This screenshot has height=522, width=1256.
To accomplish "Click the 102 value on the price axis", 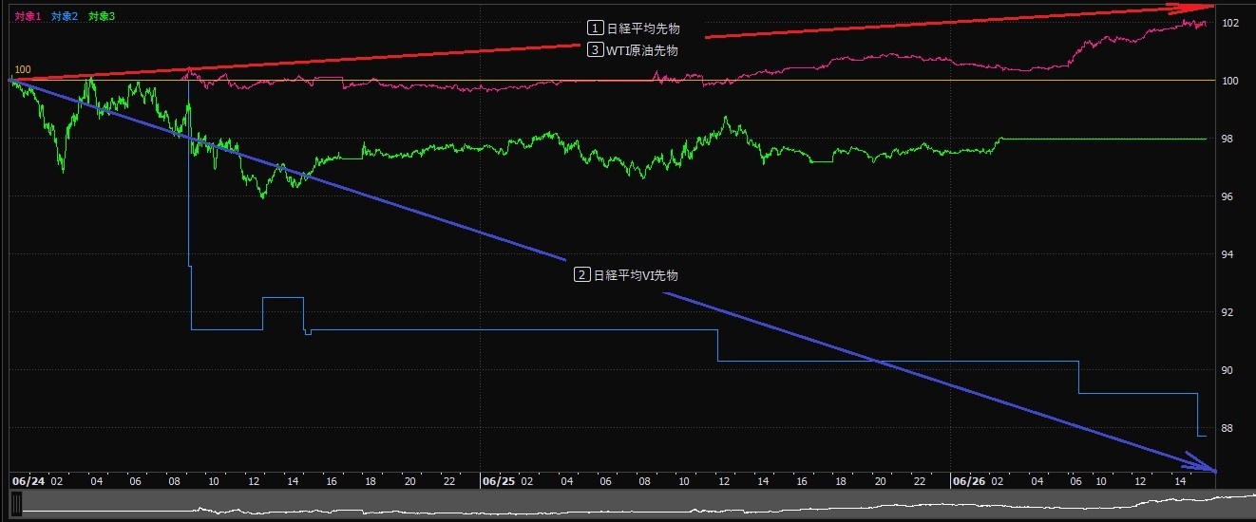I will [1229, 23].
